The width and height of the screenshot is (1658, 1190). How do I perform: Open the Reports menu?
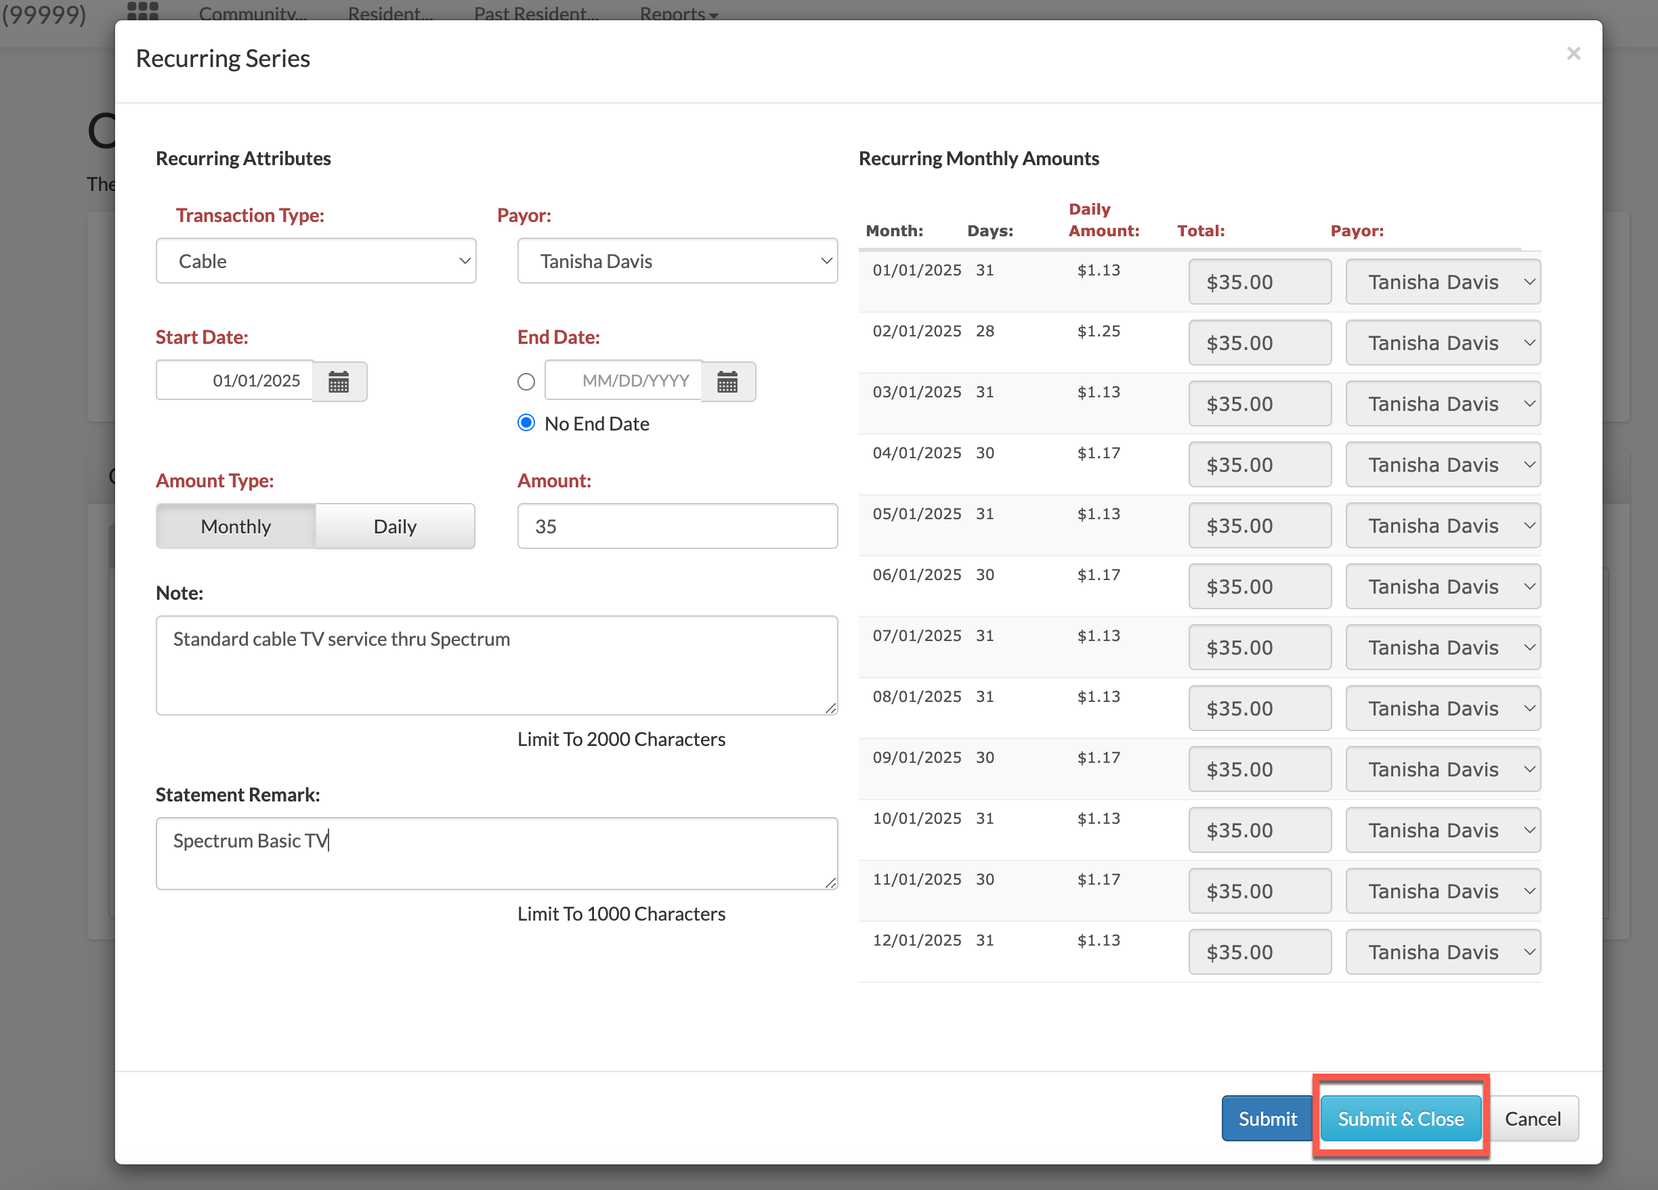coord(678,13)
